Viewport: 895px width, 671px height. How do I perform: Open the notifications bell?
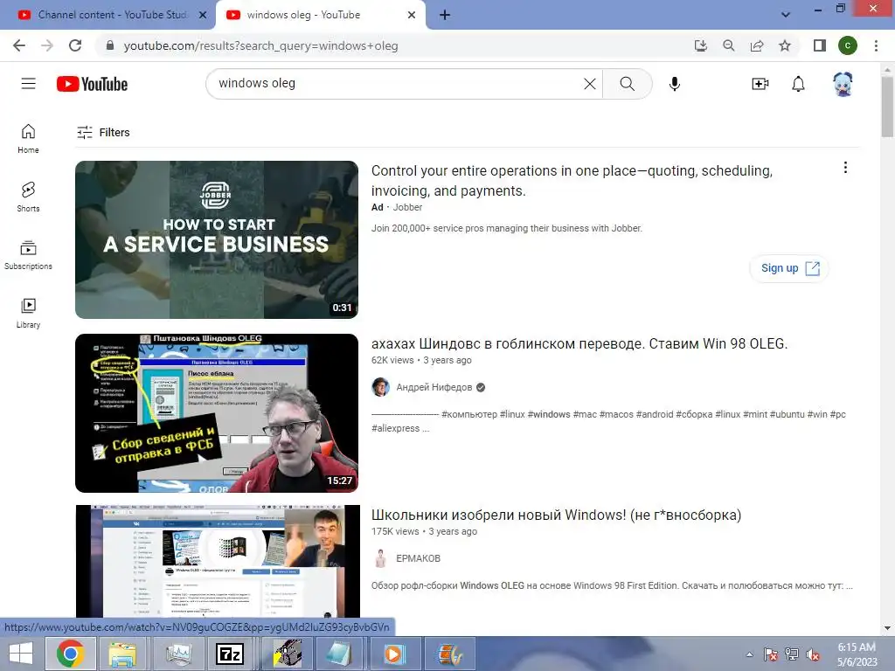tap(798, 84)
